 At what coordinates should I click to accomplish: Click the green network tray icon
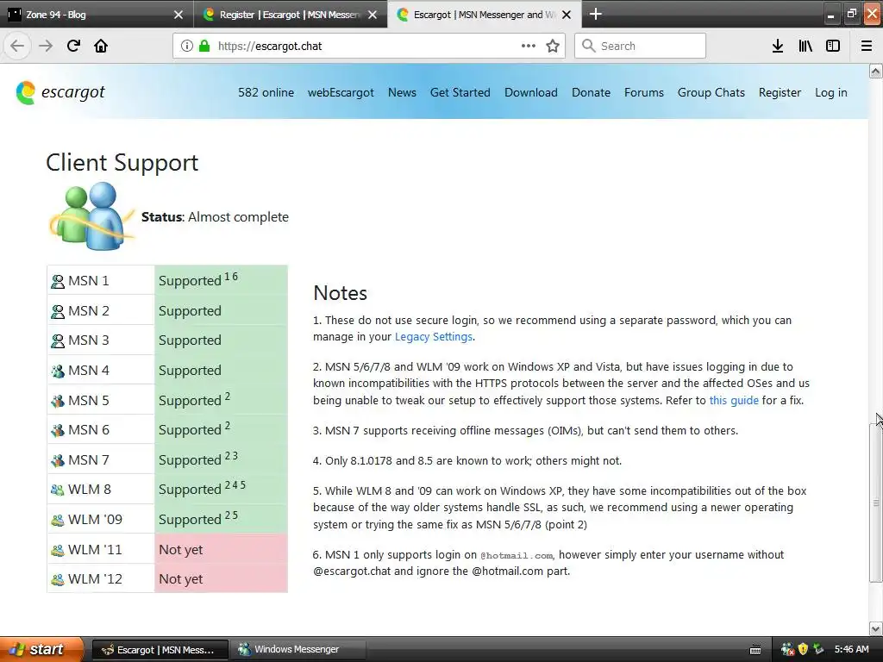point(819,649)
